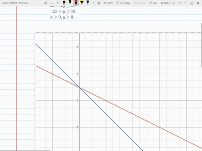This screenshot has width=202, height=151.
Task: Open notifications bell
Action: pyautogui.click(x=174, y=3)
